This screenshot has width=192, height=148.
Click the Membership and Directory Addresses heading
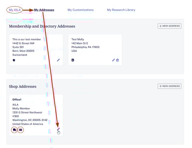pyautogui.click(x=42, y=26)
